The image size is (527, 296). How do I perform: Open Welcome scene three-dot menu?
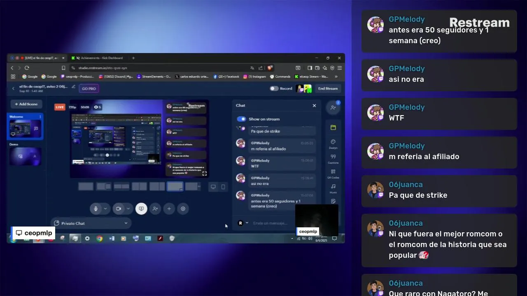(x=40, y=117)
